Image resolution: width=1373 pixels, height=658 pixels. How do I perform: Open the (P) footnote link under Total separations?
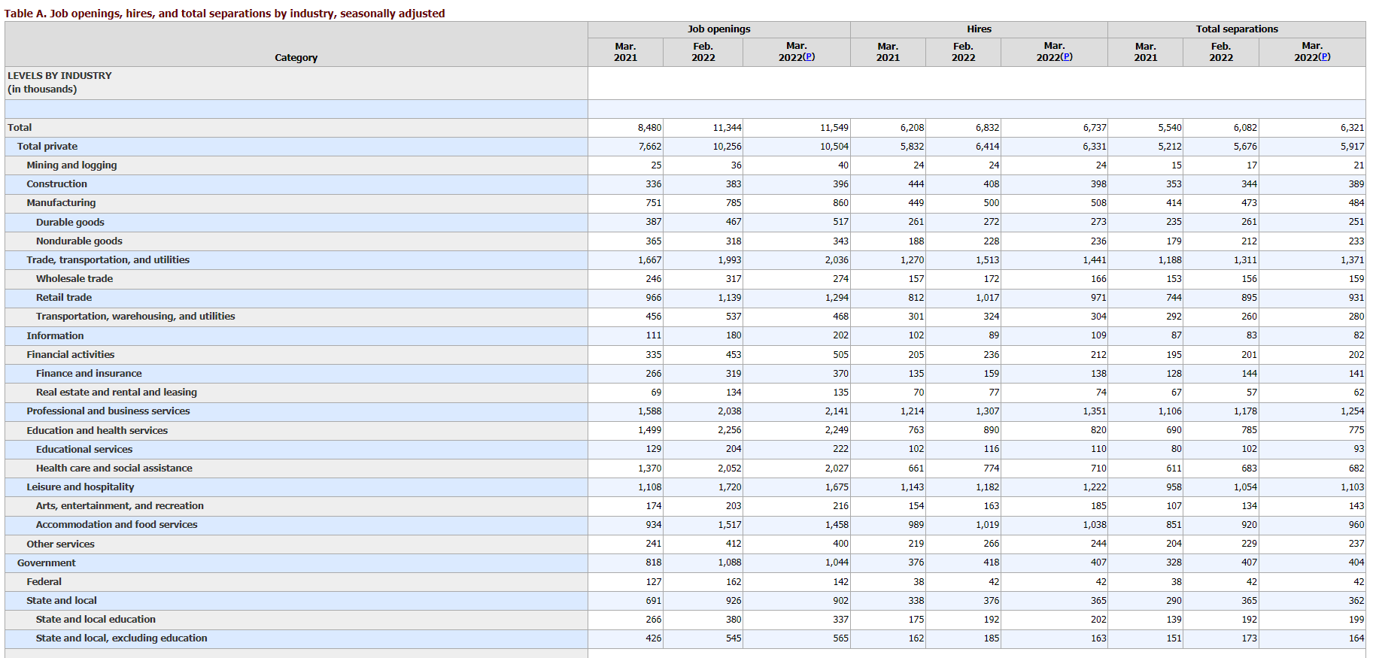click(1324, 57)
